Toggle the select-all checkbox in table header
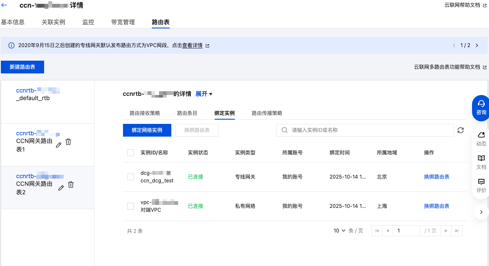 [131, 153]
